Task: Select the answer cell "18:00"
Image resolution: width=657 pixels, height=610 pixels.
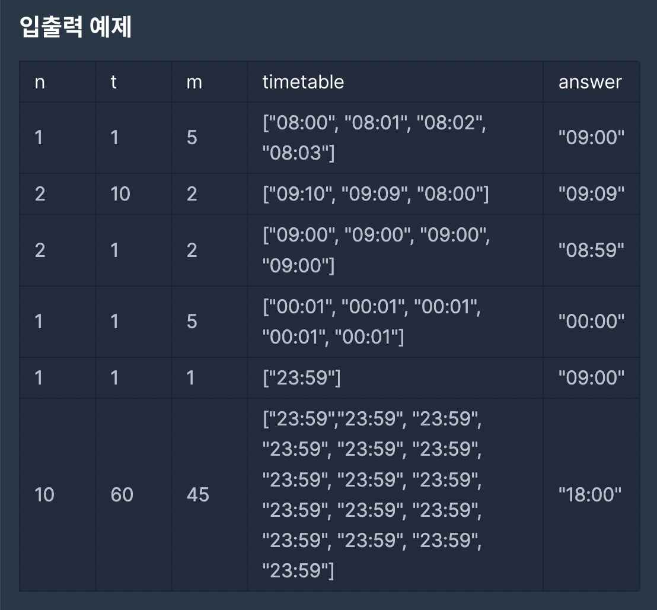Action: click(x=591, y=495)
